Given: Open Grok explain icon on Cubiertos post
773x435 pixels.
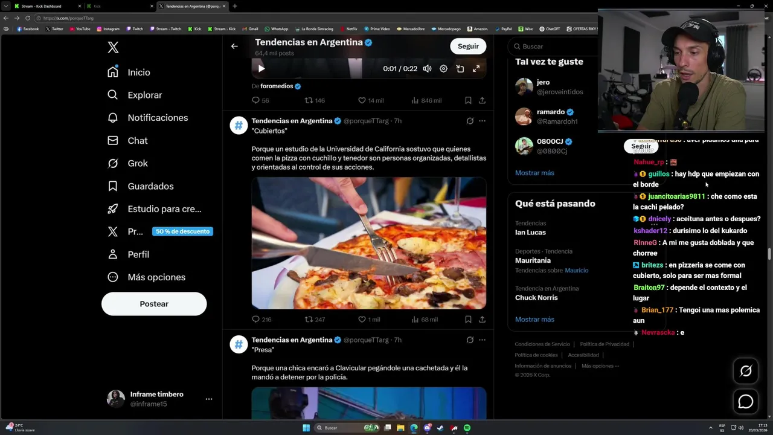Looking at the screenshot, I should [x=470, y=121].
